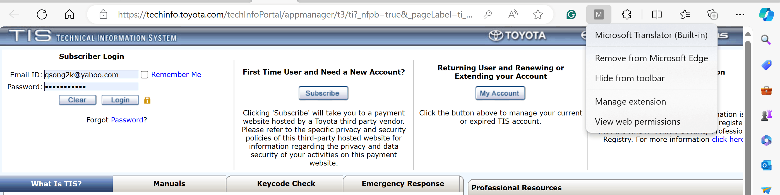Image resolution: width=780 pixels, height=195 pixels.
Task: Open the Favorites list button
Action: (685, 14)
